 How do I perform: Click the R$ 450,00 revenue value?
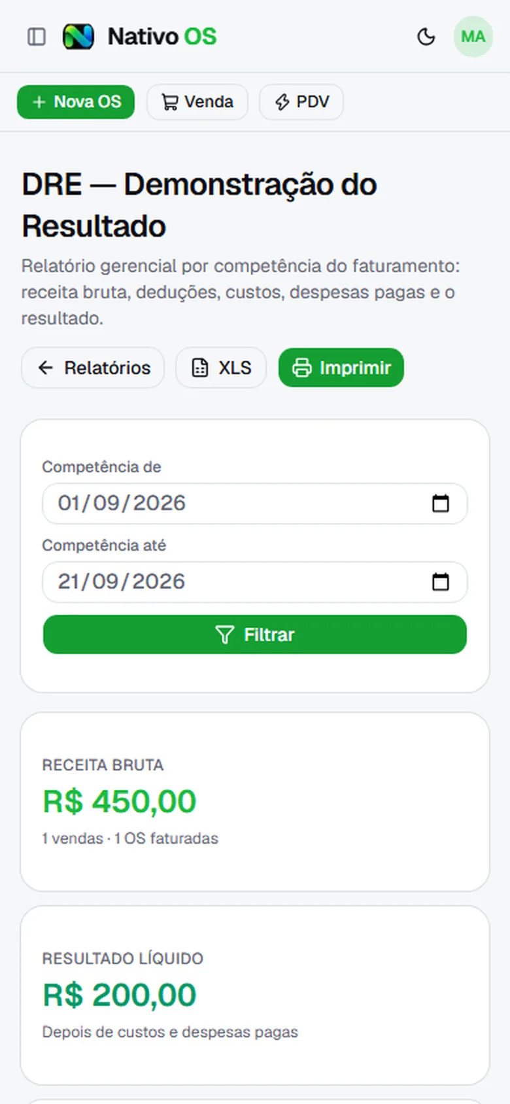click(120, 801)
